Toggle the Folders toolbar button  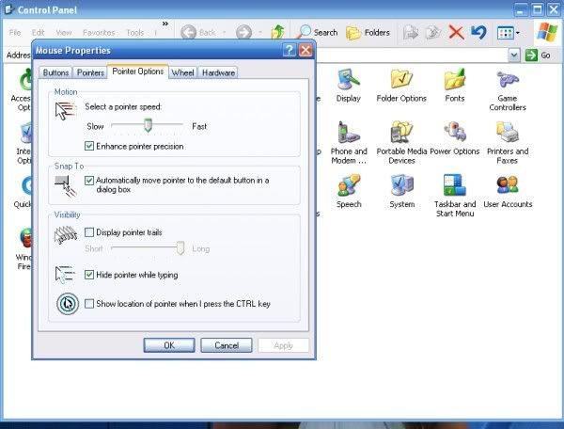click(368, 32)
